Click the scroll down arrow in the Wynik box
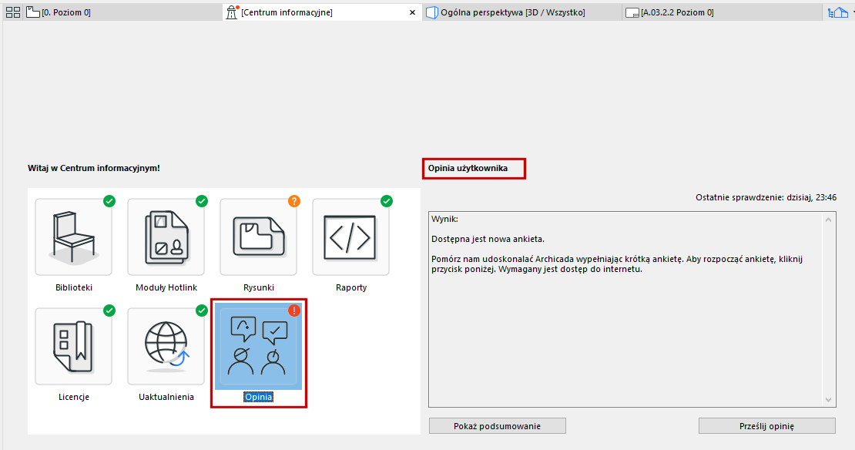This screenshot has height=450, width=855. (828, 400)
